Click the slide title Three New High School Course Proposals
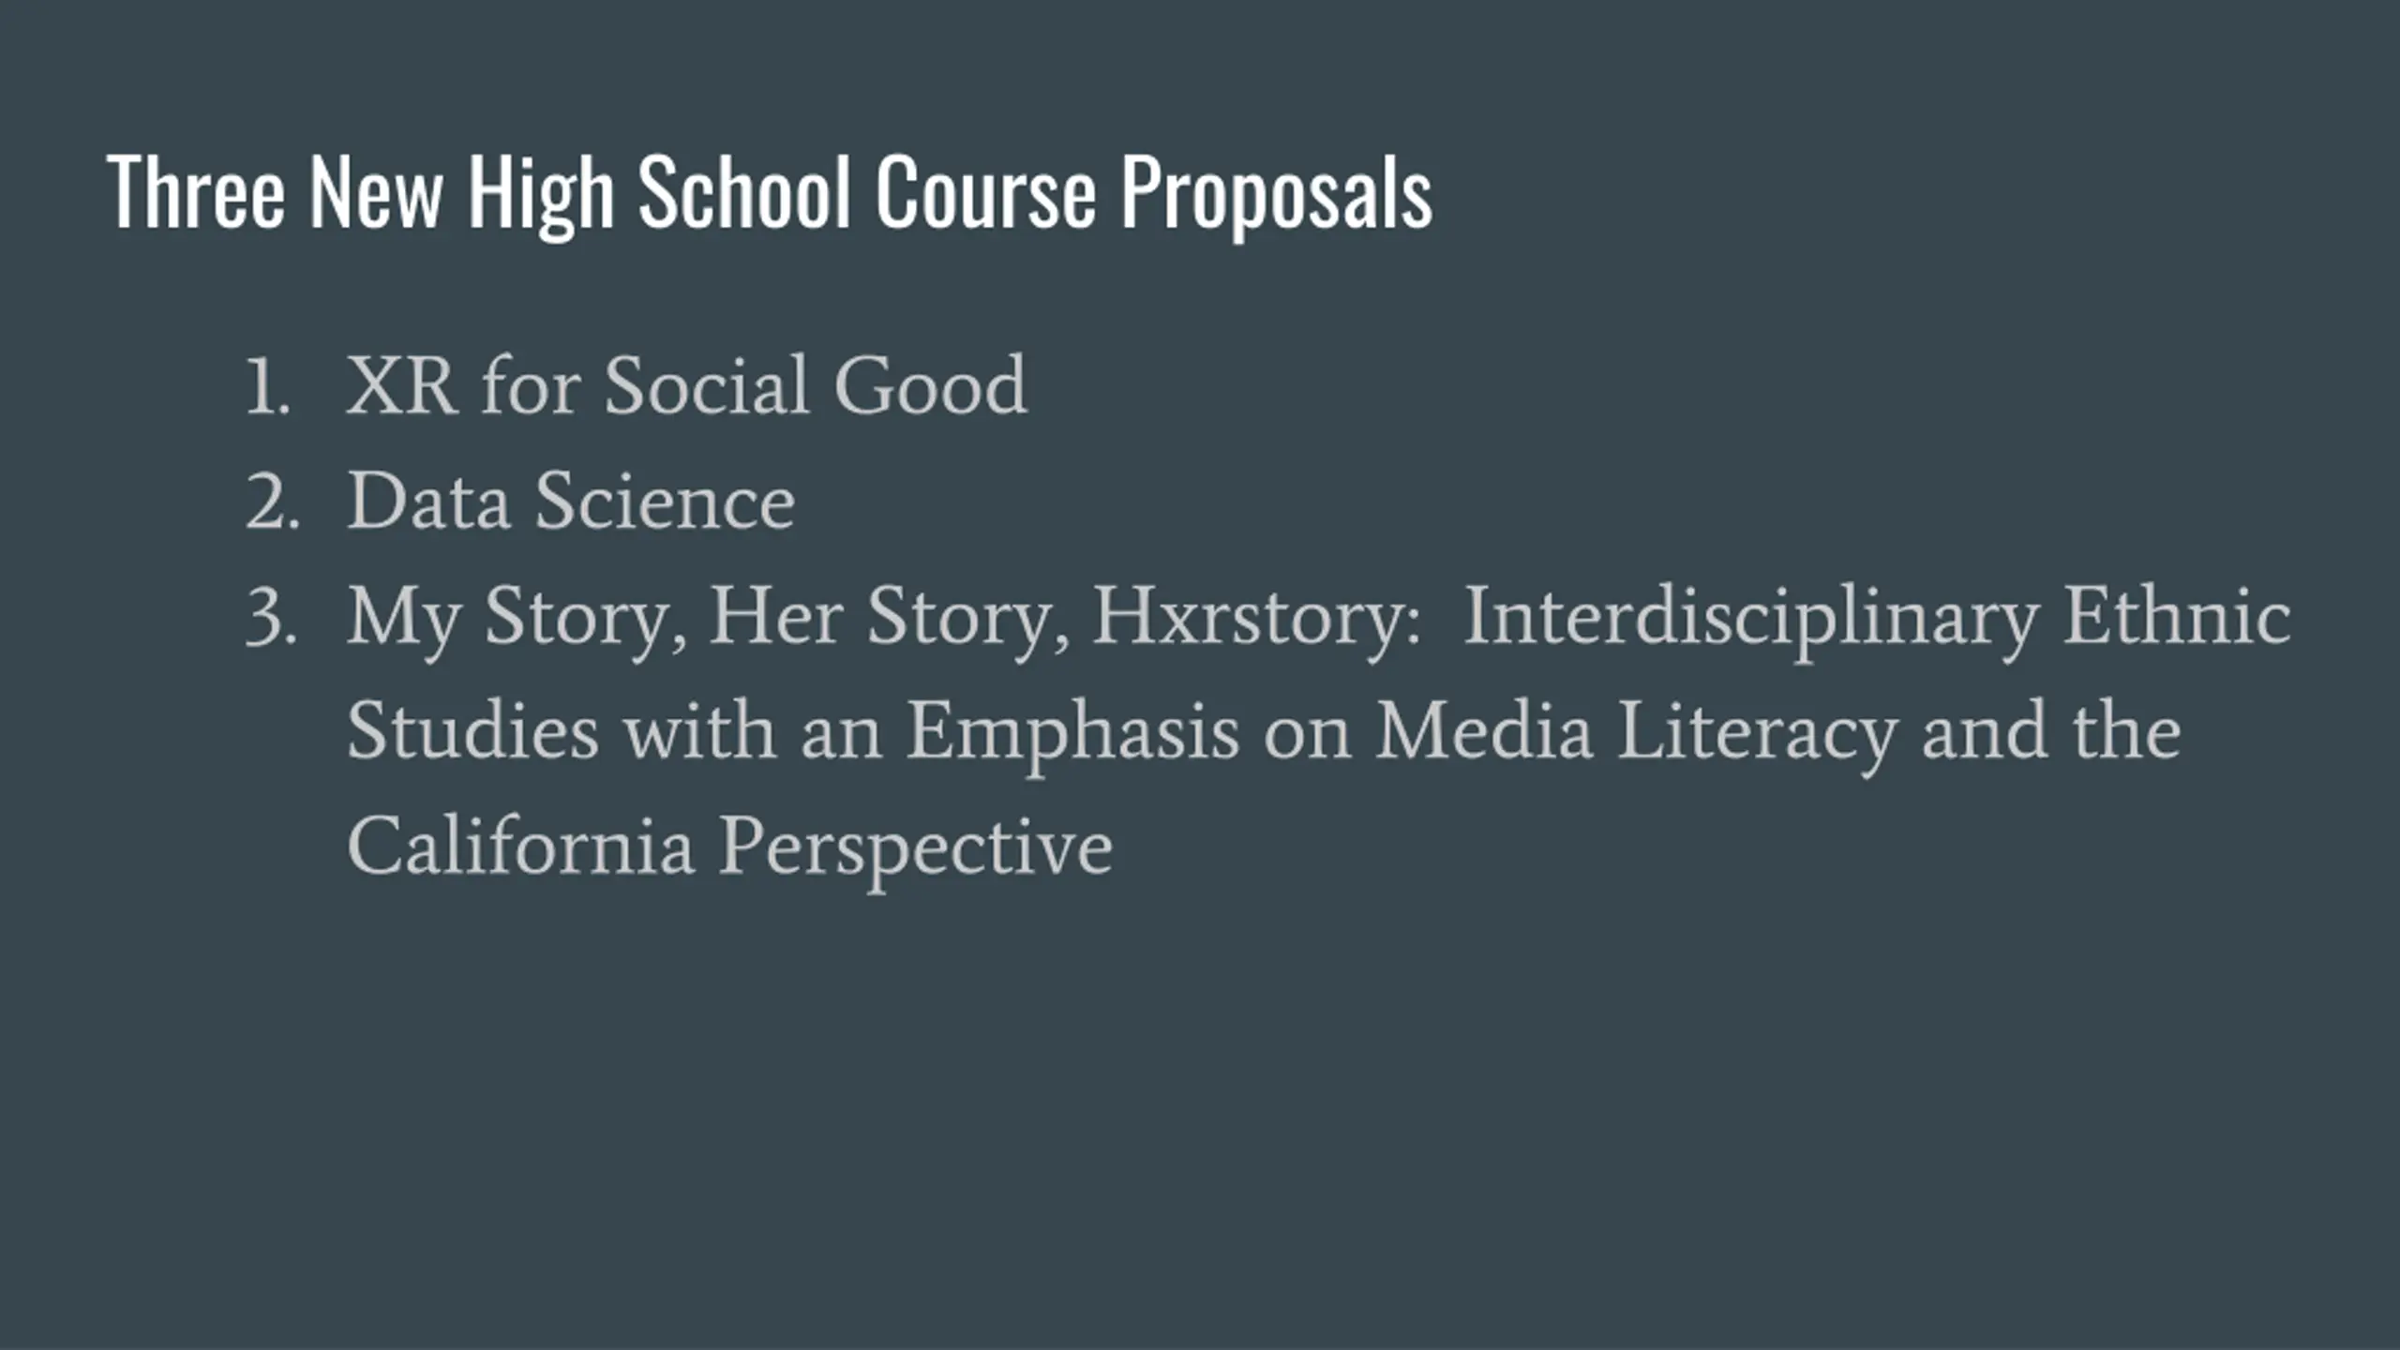The image size is (2400, 1350). [x=770, y=193]
